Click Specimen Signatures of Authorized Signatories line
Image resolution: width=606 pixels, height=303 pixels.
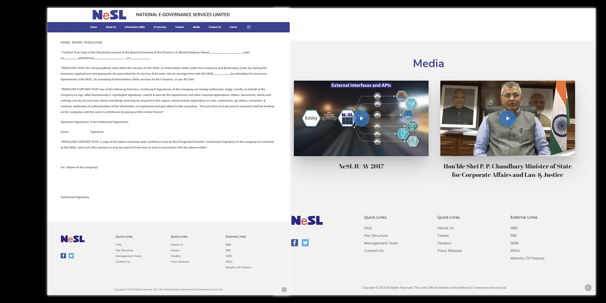pos(94,122)
